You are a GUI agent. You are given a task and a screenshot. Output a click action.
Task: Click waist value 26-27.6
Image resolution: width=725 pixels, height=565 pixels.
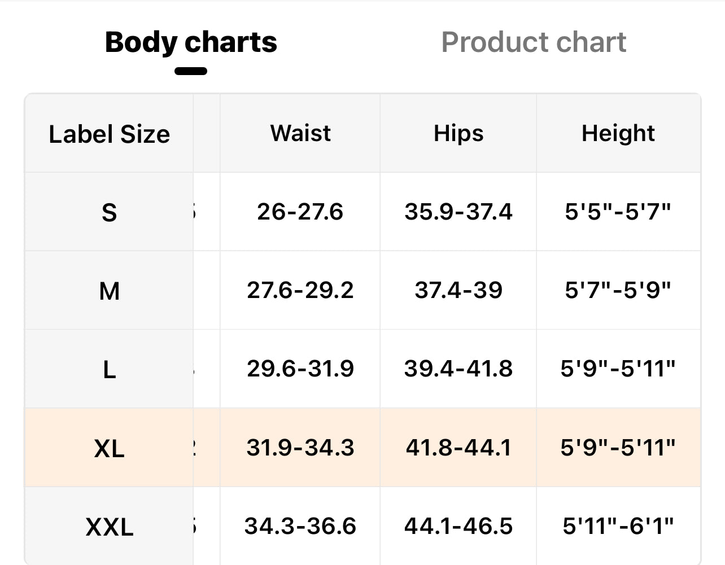[x=300, y=212]
